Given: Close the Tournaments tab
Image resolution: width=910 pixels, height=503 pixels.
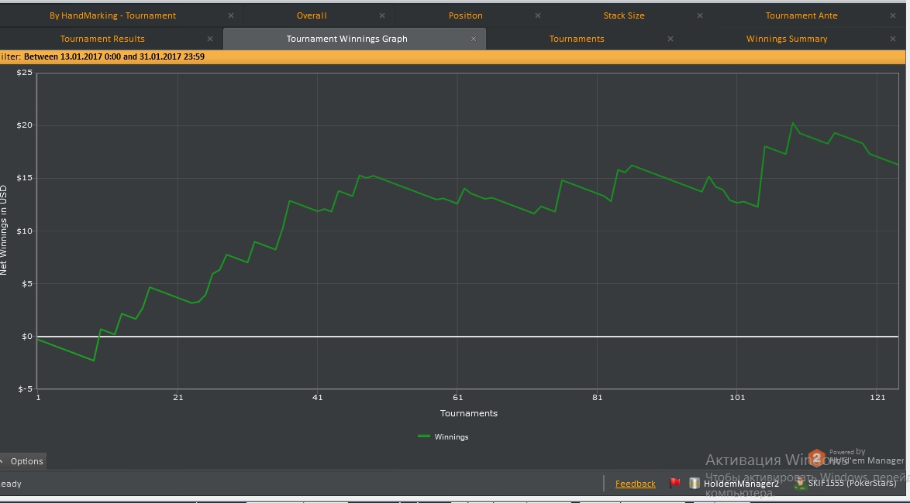Looking at the screenshot, I should (670, 39).
